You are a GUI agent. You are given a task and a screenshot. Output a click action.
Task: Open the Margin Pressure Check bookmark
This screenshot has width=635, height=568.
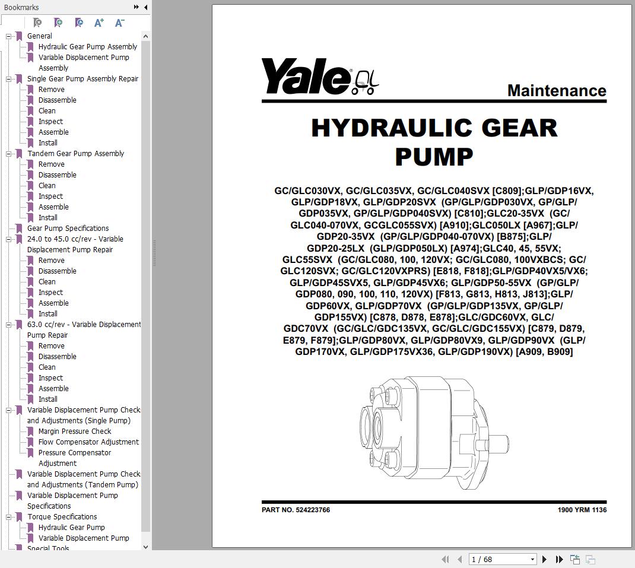[x=75, y=431]
